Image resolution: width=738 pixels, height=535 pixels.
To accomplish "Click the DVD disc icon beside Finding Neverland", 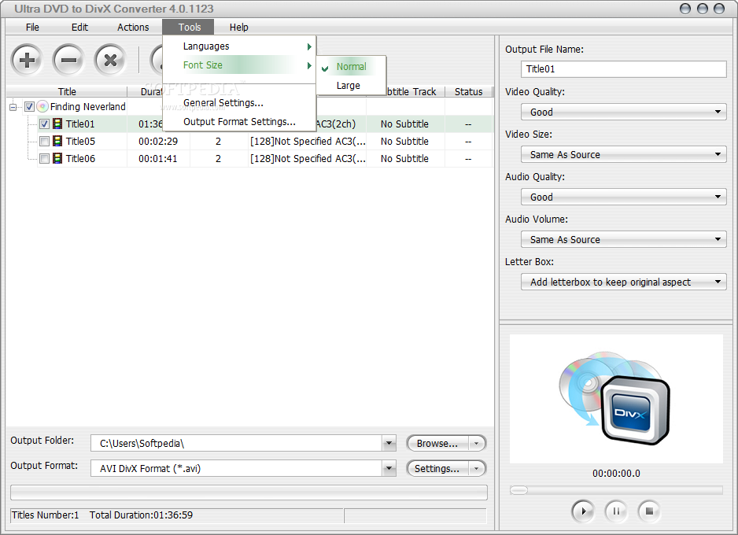I will point(42,107).
